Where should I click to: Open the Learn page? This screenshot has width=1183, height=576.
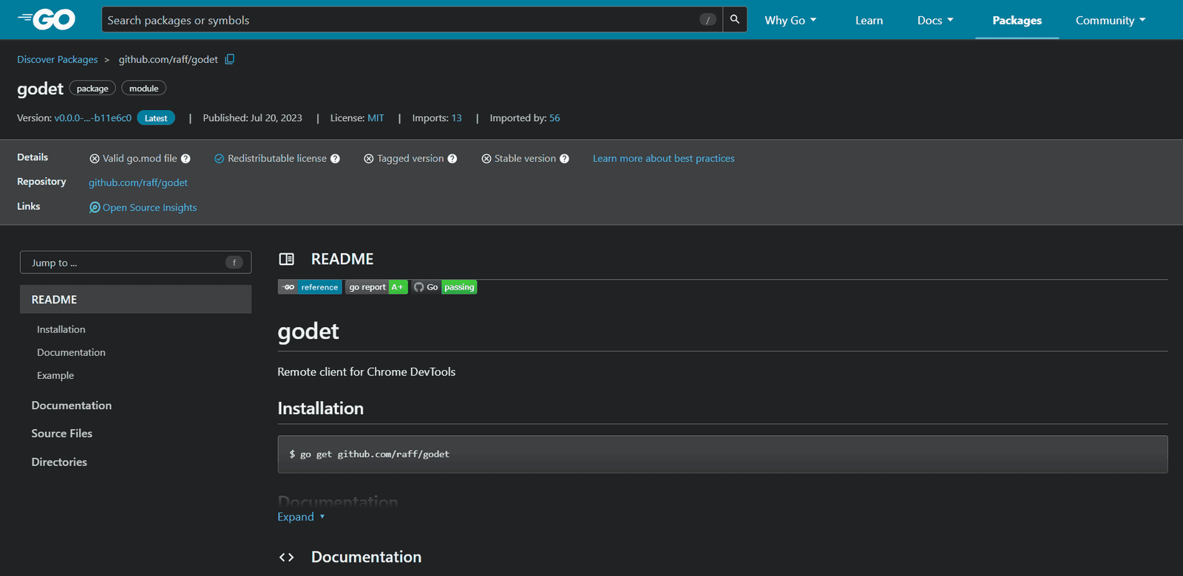coord(869,20)
